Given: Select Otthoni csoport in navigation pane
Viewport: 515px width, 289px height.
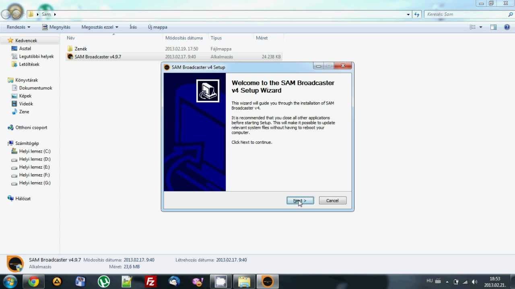Looking at the screenshot, I should [31, 128].
